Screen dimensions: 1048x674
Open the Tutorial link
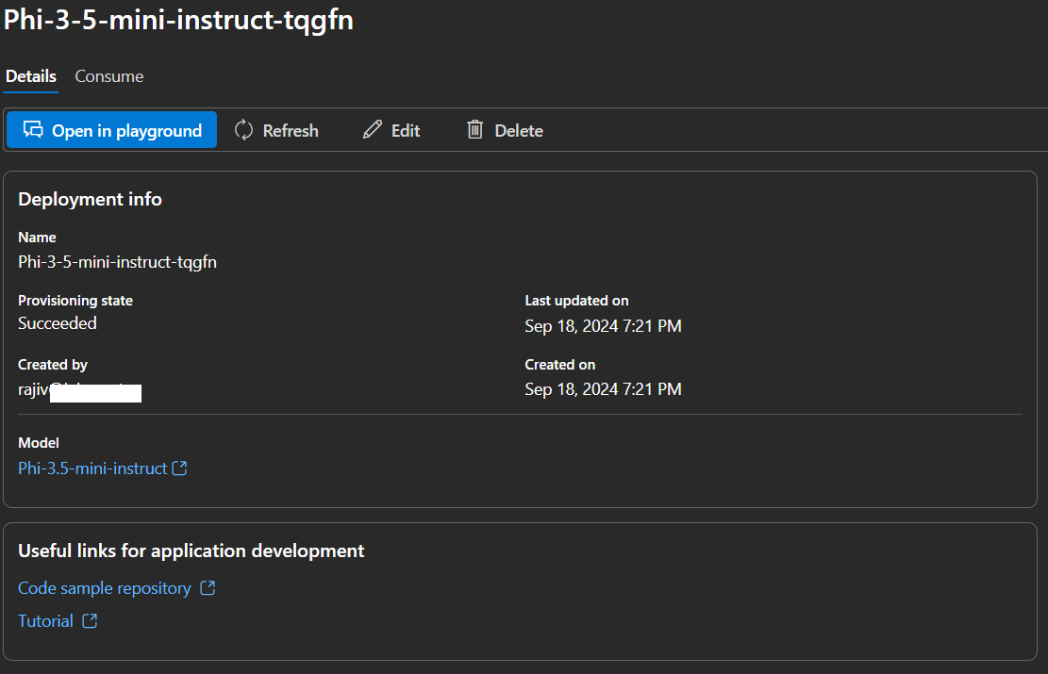point(45,620)
